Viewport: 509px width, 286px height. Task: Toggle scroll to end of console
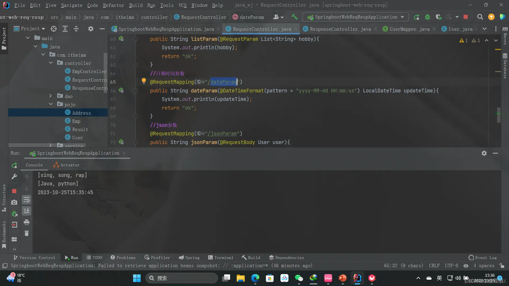tap(27, 211)
